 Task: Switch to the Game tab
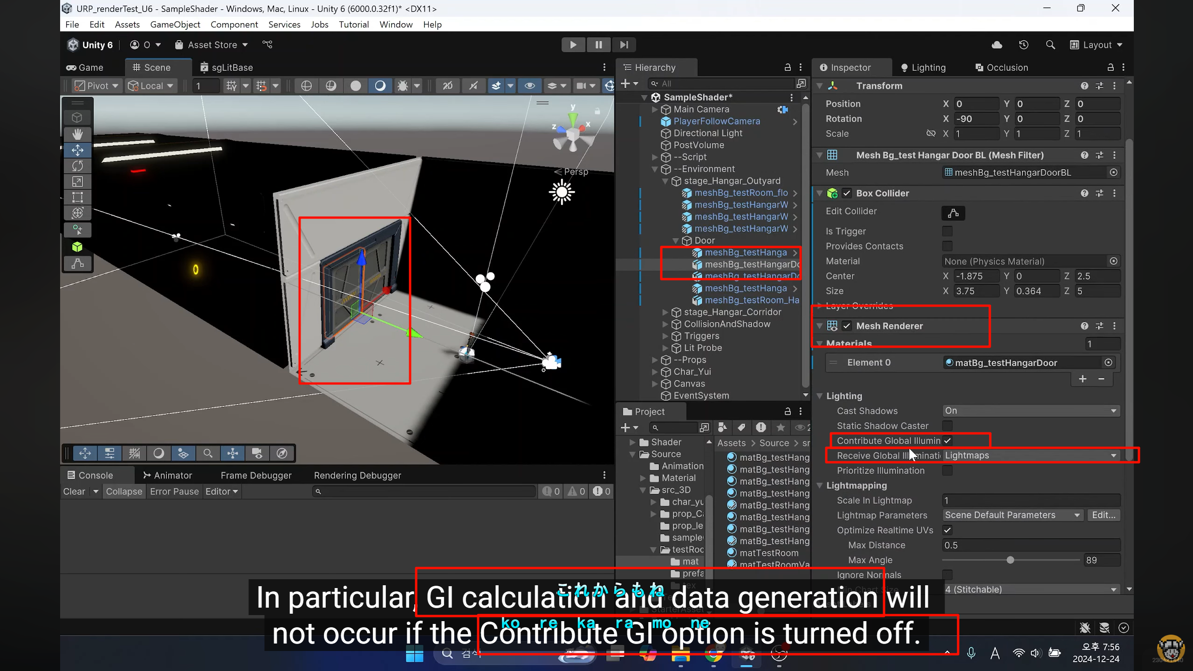(x=85, y=68)
